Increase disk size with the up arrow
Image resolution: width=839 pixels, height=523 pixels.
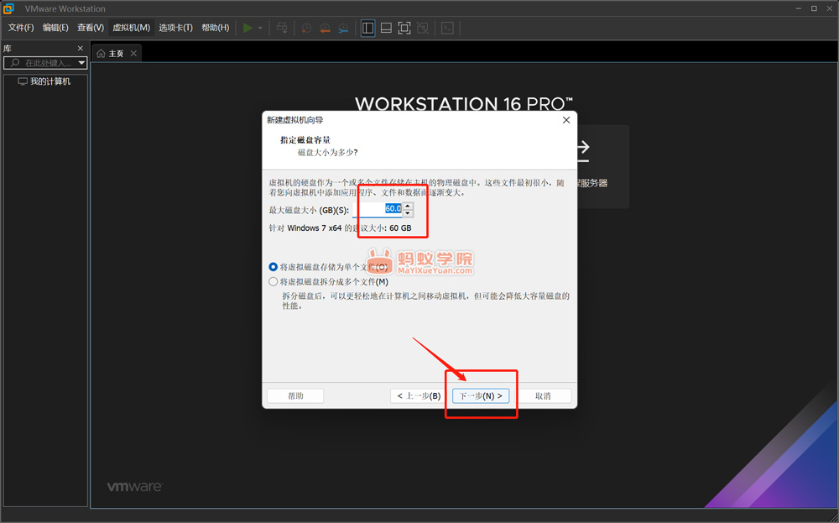click(408, 206)
